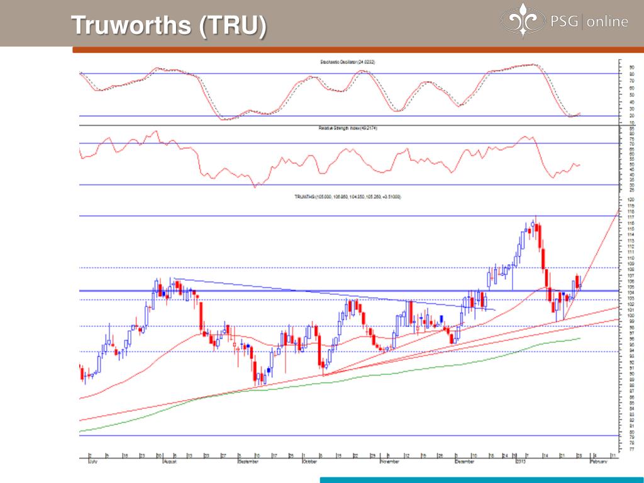Click the 2013 label on time axis

click(x=520, y=462)
